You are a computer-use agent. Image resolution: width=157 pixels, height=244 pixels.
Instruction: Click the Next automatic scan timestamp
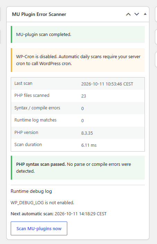point(80,214)
